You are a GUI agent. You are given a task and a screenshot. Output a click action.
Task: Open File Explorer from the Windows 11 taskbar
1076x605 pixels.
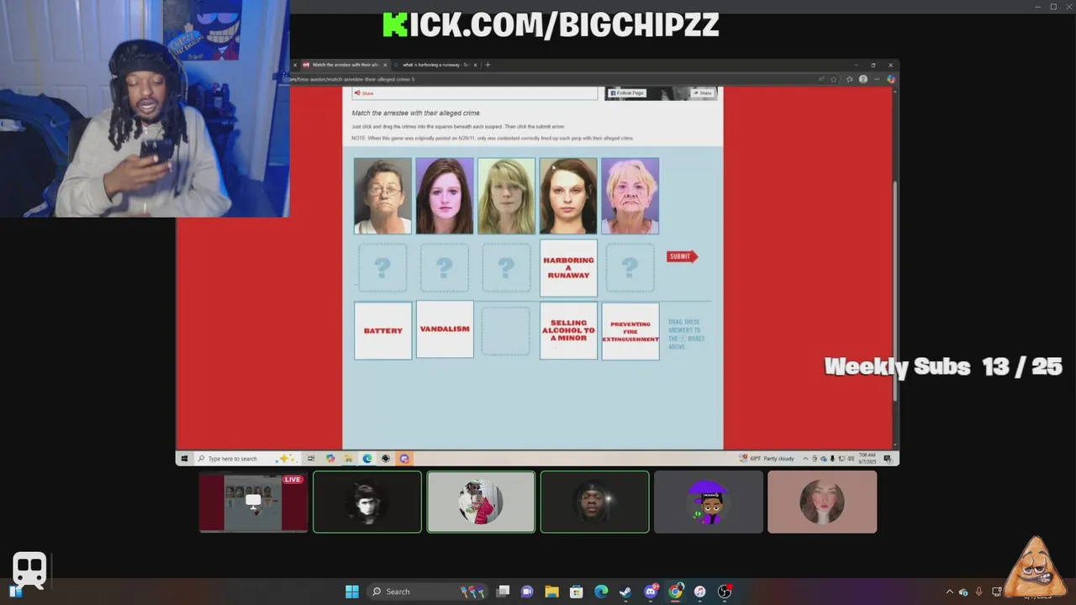[x=551, y=592]
